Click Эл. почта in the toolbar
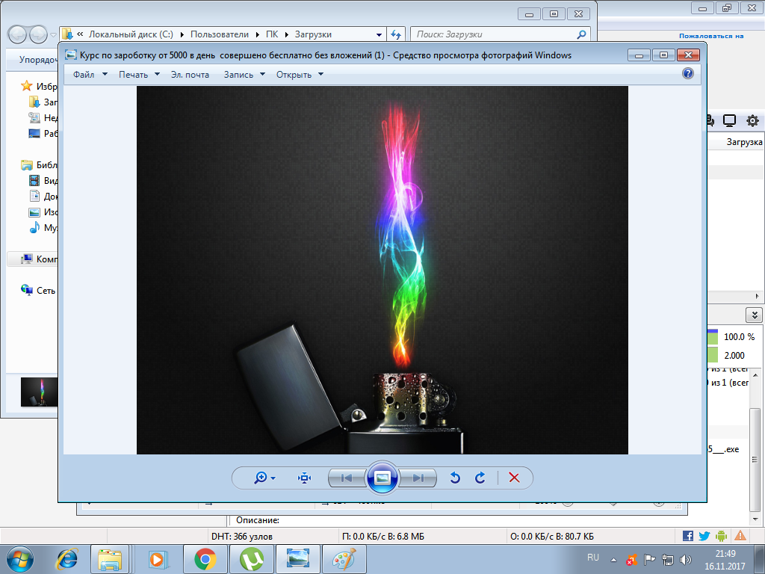Viewport: 765px width, 574px height. point(190,75)
